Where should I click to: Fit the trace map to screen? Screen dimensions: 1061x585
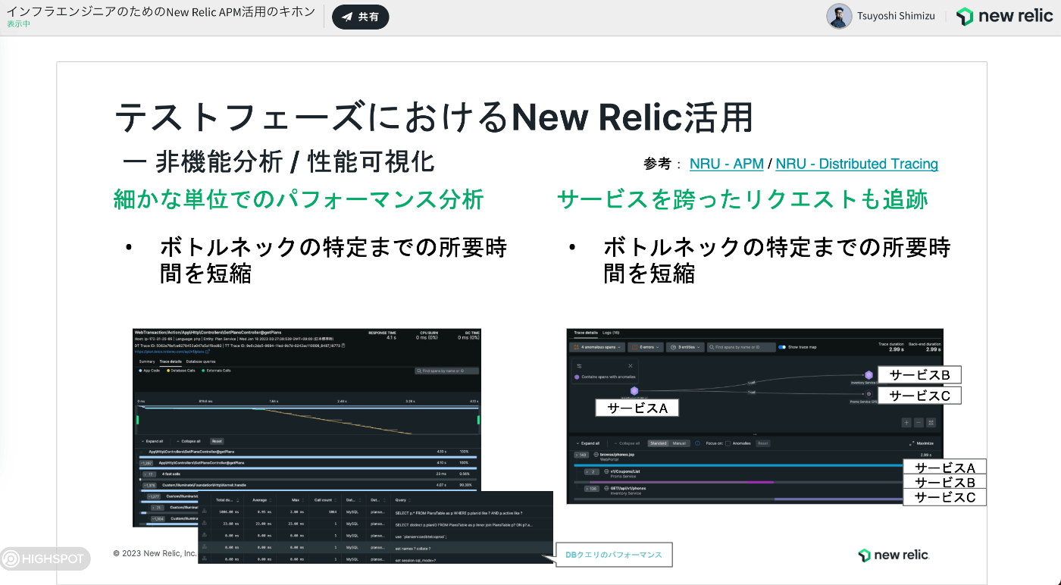click(931, 423)
